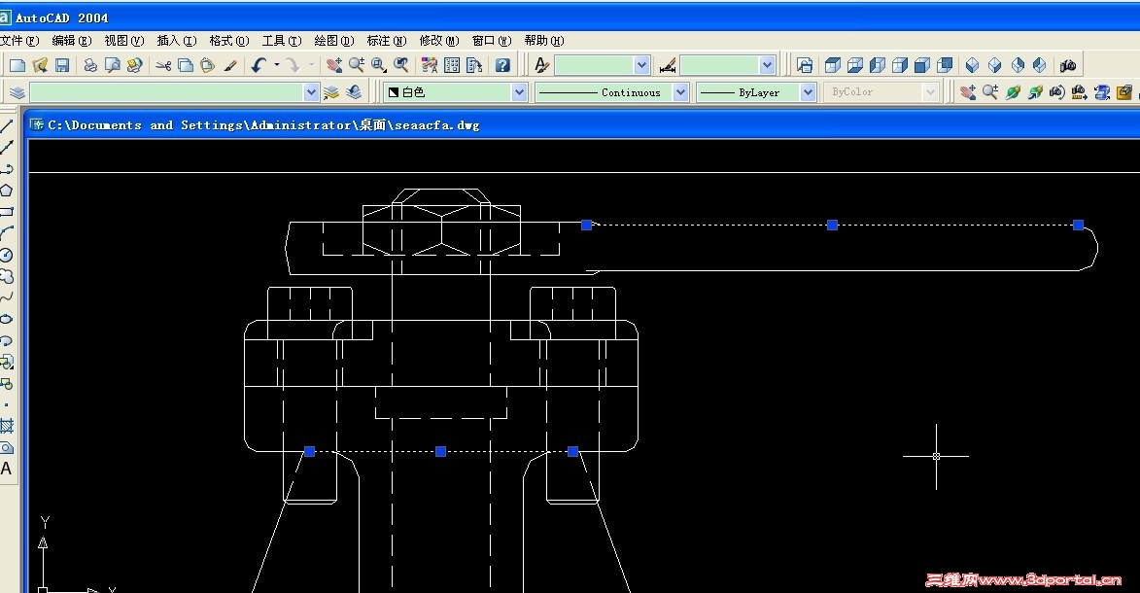The width and height of the screenshot is (1140, 593).
Task: Click the Paste clipboard icon
Action: [x=208, y=65]
